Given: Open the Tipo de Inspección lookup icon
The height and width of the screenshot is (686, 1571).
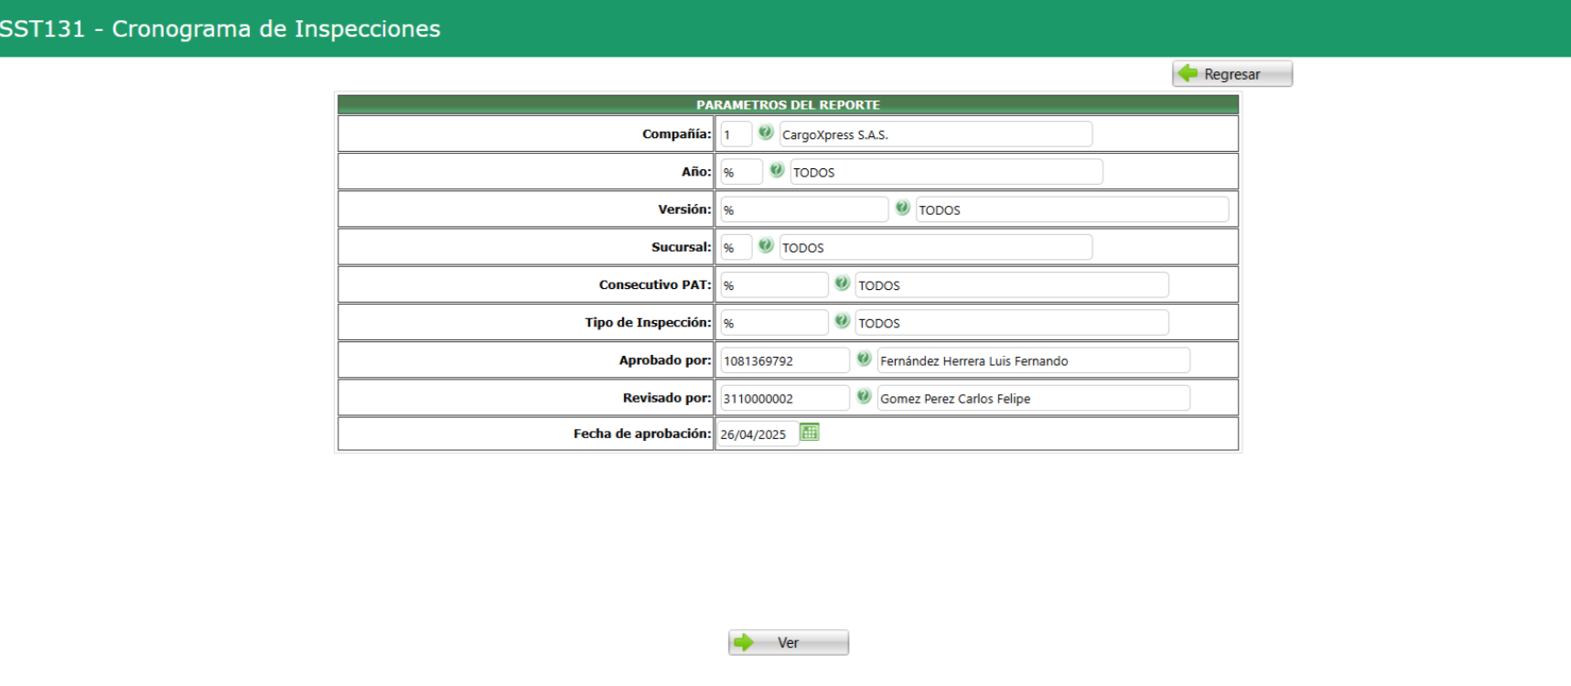Looking at the screenshot, I should point(842,321).
